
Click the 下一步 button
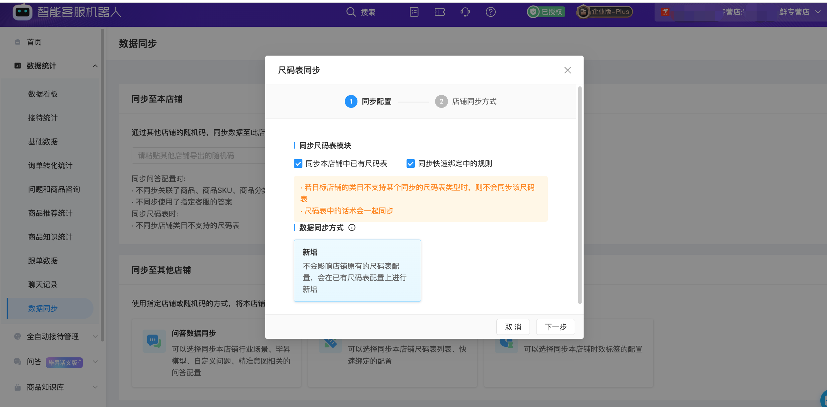(555, 327)
